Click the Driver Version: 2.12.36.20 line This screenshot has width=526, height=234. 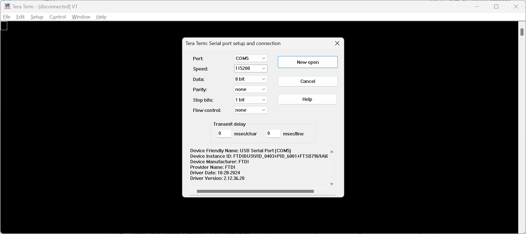click(217, 178)
